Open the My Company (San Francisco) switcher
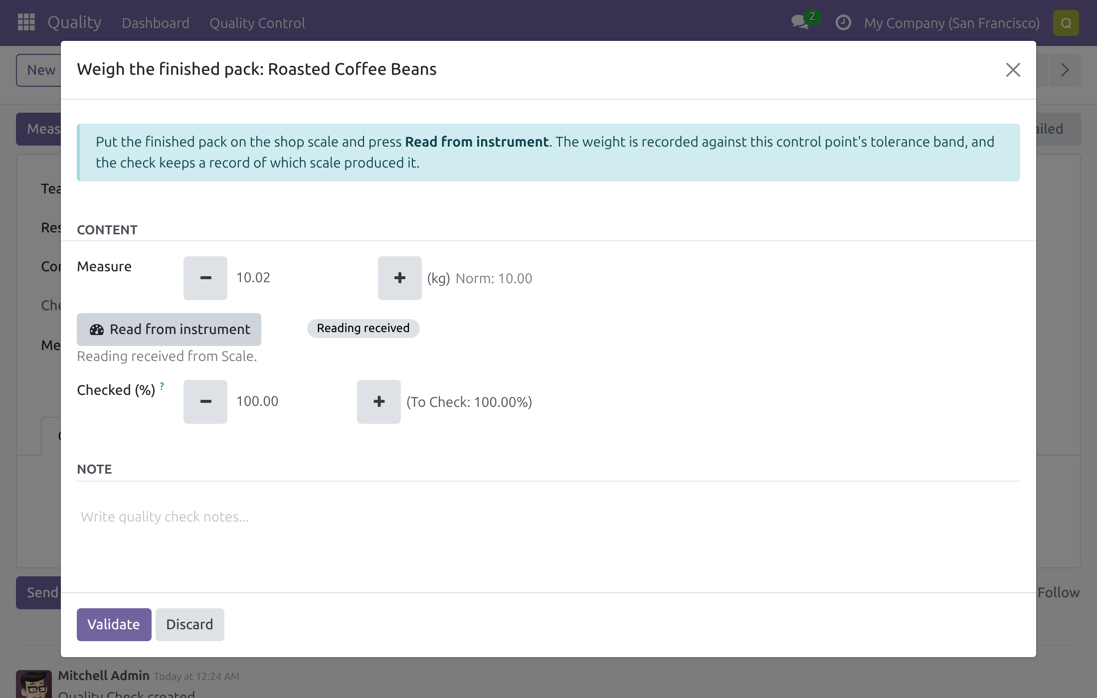The width and height of the screenshot is (1097, 698). [951, 23]
